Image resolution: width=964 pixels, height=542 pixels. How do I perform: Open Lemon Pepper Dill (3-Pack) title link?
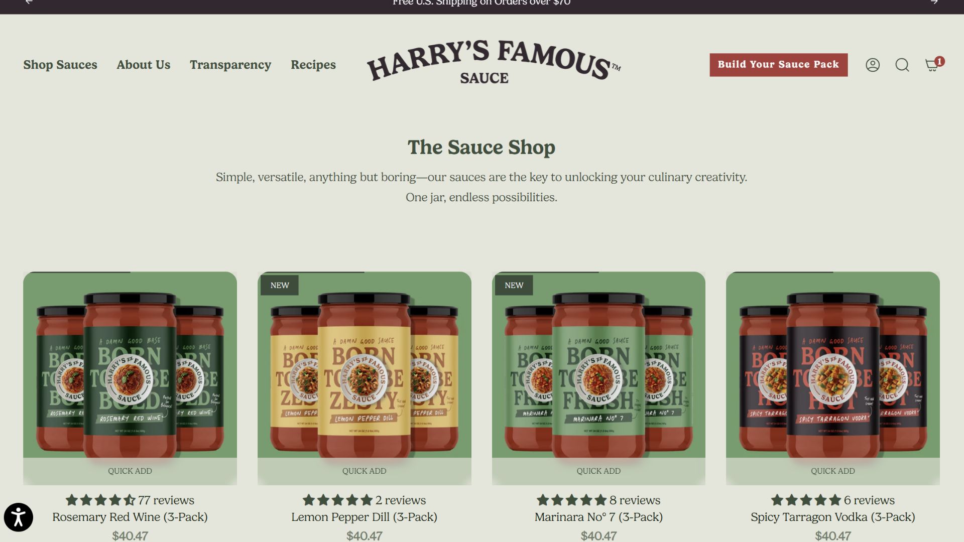(365, 517)
